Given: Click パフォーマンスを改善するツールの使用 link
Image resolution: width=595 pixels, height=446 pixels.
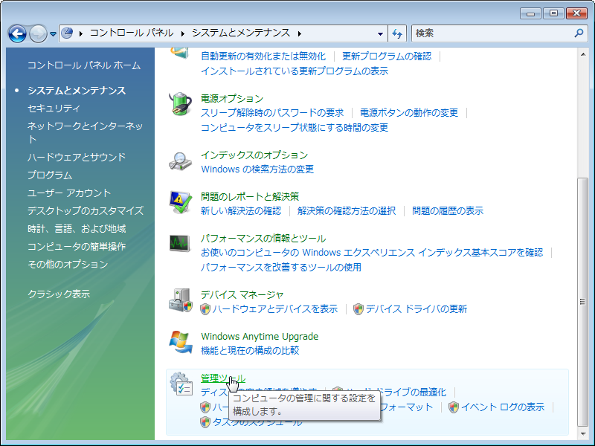Looking at the screenshot, I should (281, 268).
